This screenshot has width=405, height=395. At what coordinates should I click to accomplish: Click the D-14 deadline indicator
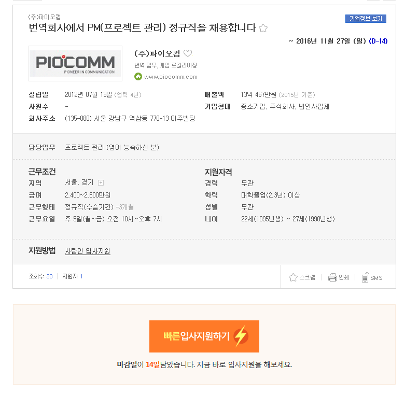pos(378,41)
